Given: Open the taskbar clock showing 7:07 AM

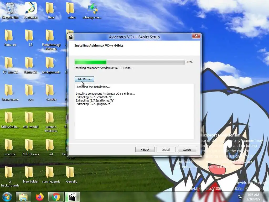Looking at the screenshot, I should click(x=254, y=197).
